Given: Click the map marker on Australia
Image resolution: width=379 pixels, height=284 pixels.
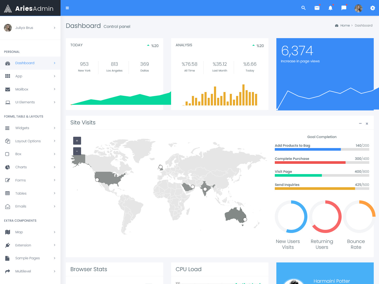Looking at the screenshot, I should coord(245,219).
